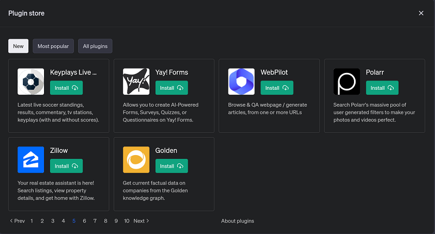Viewport: 435px width, 234px height.
Task: Open page 2 of plugins
Action: pyautogui.click(x=42, y=221)
